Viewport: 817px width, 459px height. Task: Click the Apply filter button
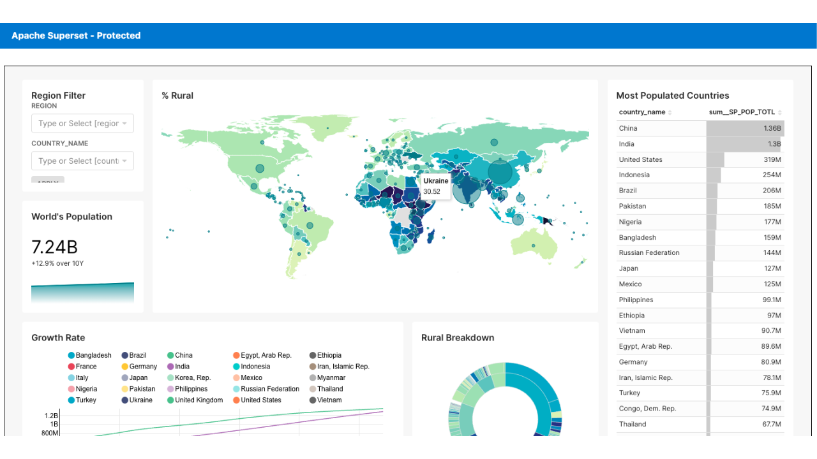[x=48, y=181]
